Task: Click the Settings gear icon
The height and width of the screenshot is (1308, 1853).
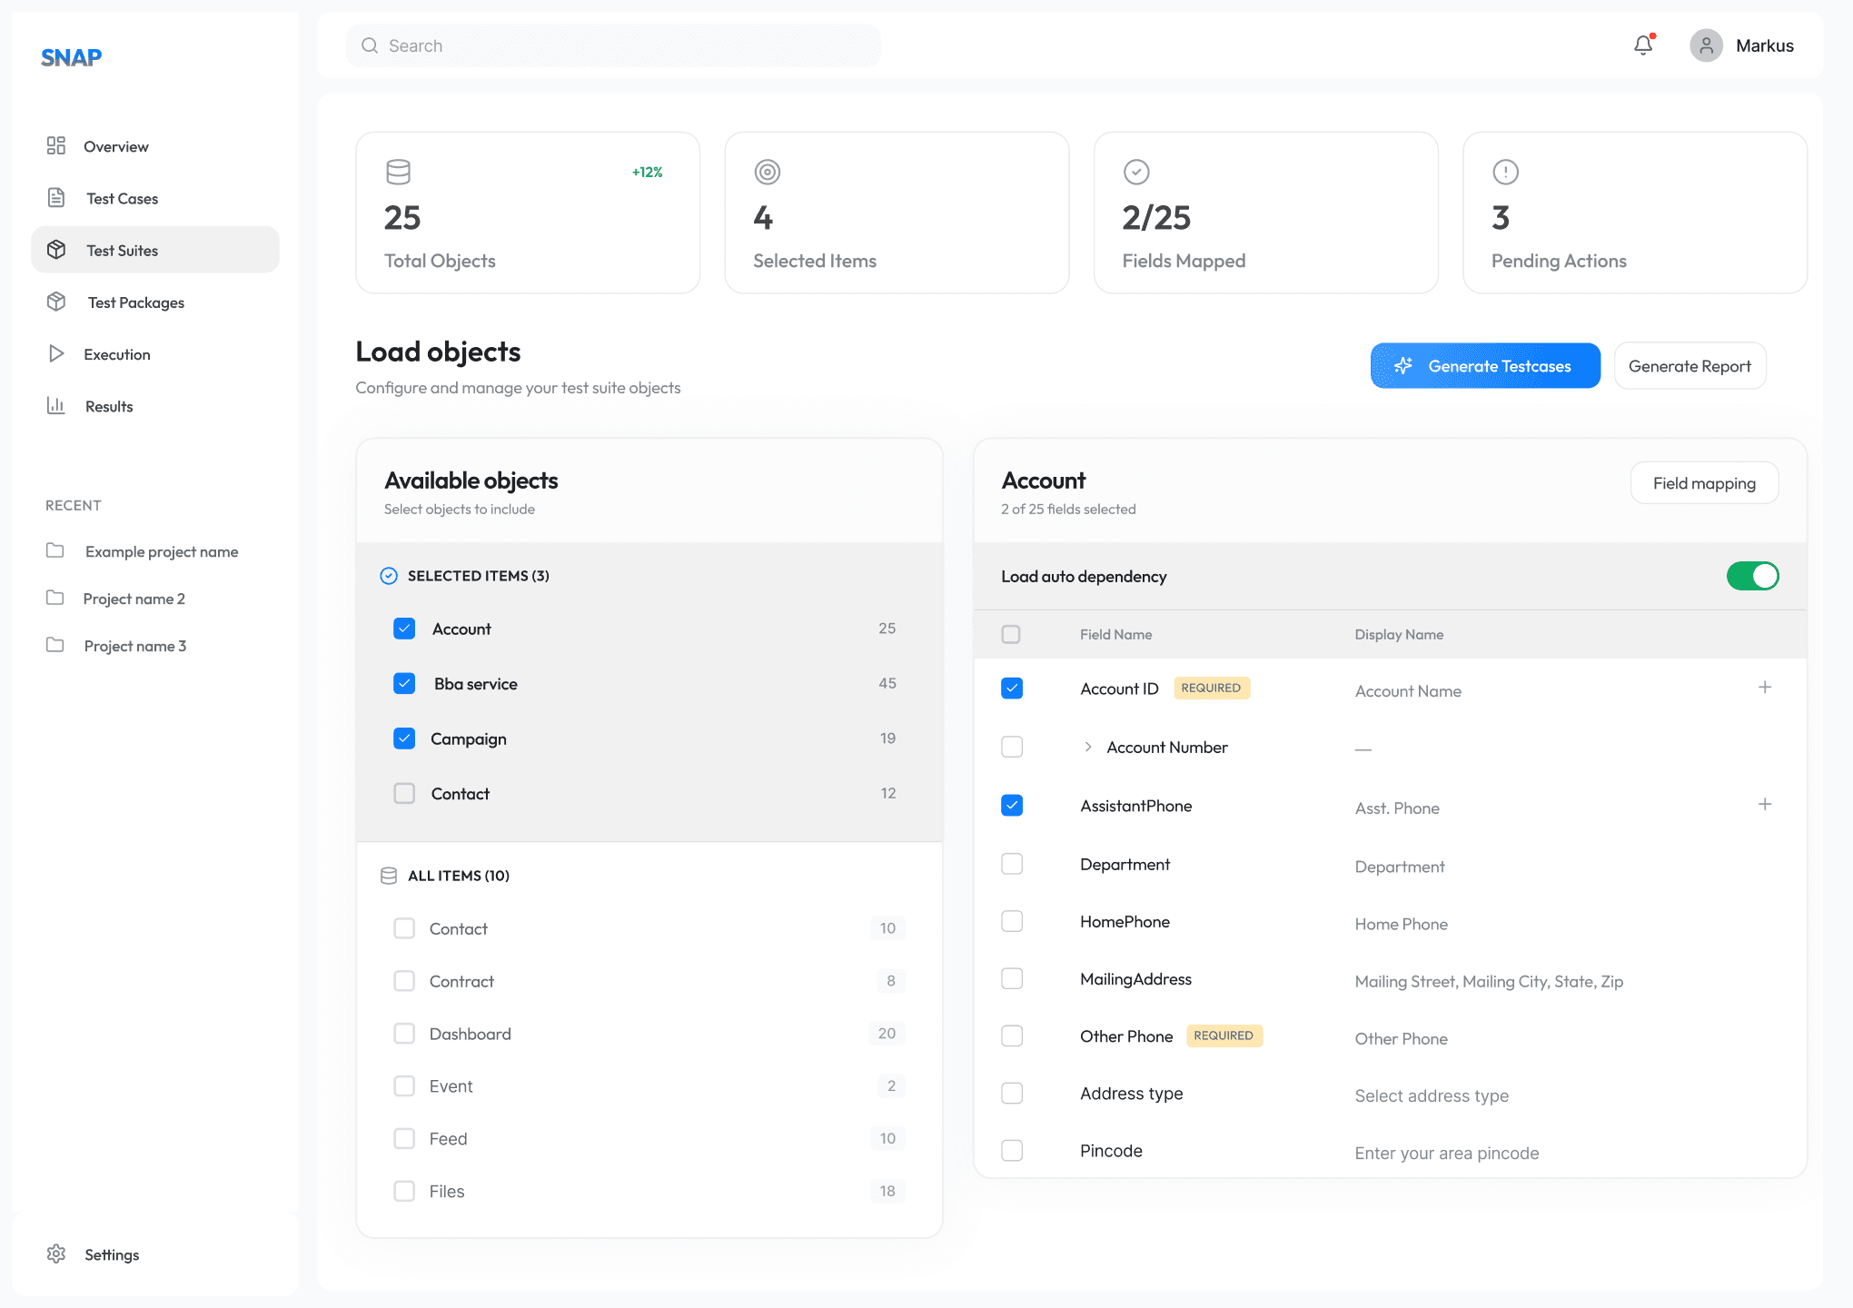Action: [56, 1254]
